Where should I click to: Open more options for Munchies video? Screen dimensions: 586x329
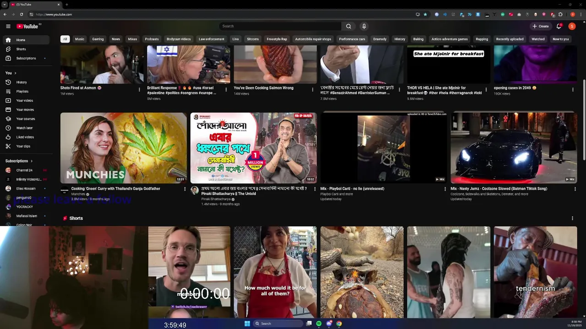(185, 189)
